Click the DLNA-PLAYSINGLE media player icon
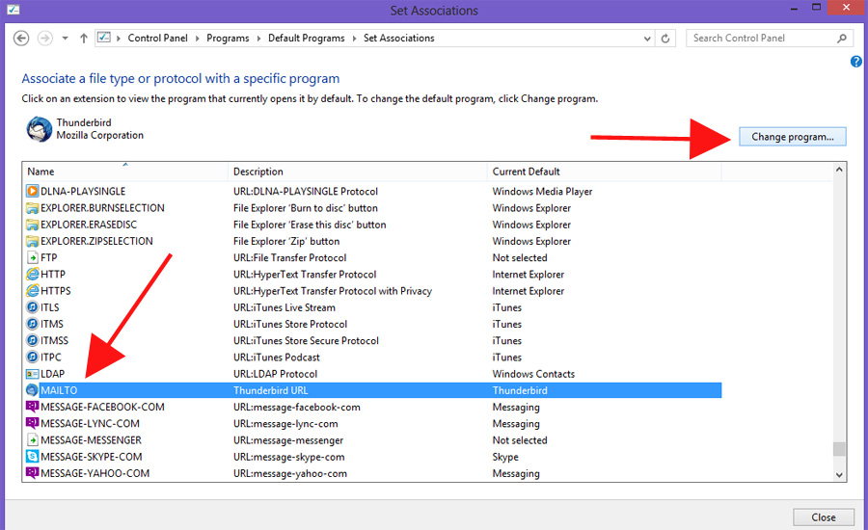The width and height of the screenshot is (868, 530). (x=32, y=192)
